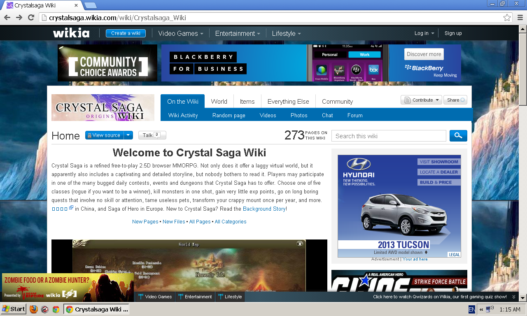Click the blue search magnifier button
The image size is (527, 316).
coord(458,136)
